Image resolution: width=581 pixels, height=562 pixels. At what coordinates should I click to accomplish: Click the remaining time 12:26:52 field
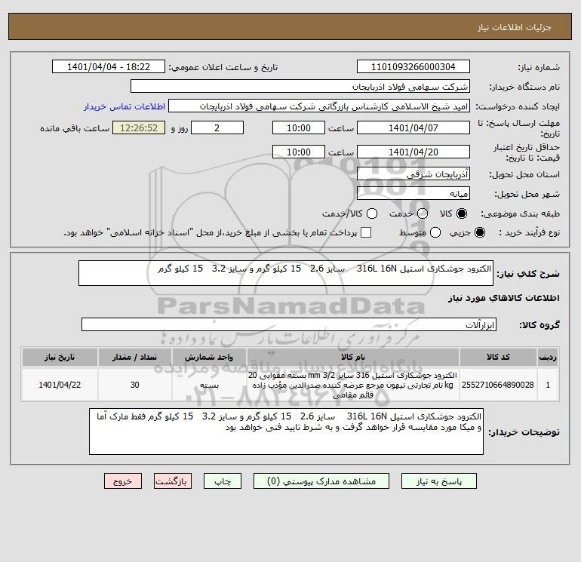(139, 128)
